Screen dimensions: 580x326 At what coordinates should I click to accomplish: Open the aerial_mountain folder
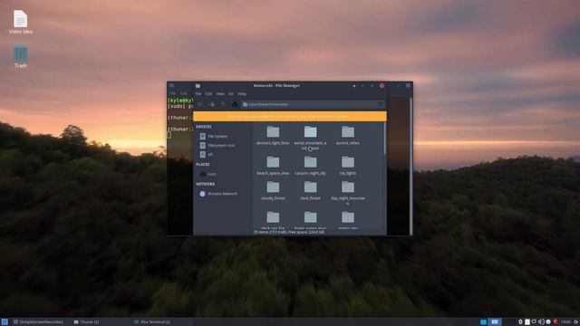click(310, 138)
